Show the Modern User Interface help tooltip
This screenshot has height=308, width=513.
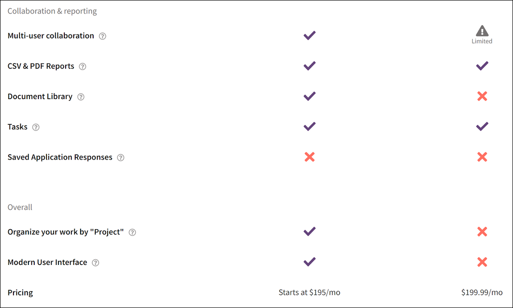(96, 263)
